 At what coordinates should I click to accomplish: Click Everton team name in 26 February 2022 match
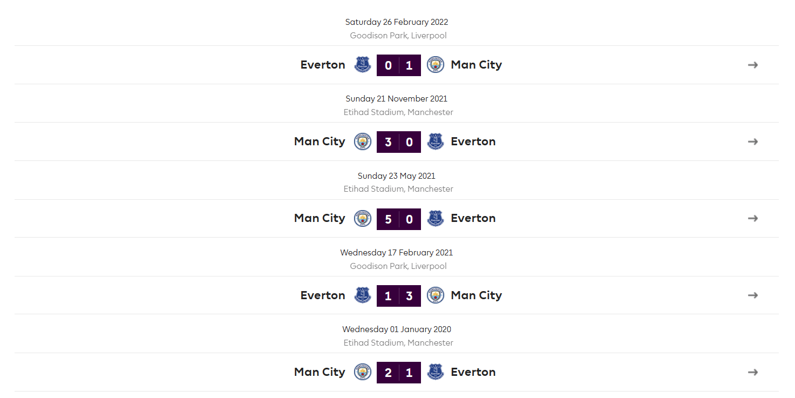323,65
